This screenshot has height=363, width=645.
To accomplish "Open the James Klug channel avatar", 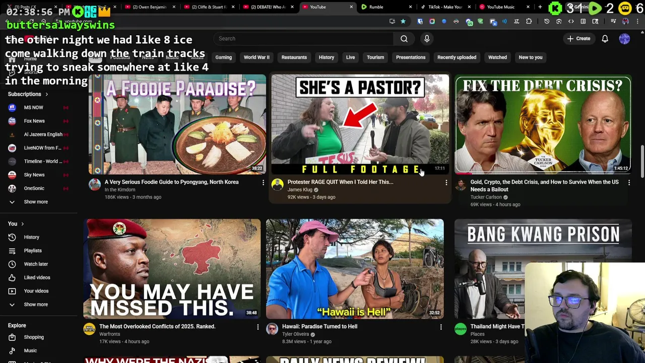I will 277,185.
